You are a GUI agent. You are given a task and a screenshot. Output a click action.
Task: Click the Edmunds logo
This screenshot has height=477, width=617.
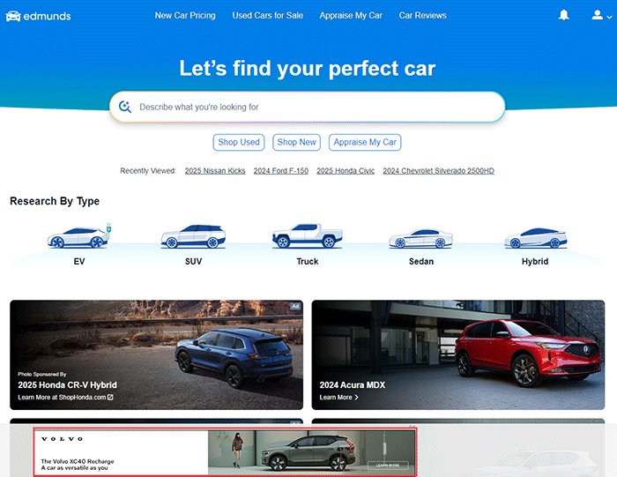click(x=38, y=16)
